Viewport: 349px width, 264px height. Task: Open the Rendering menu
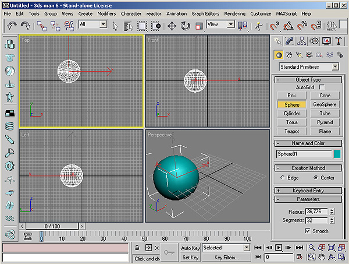point(234,13)
